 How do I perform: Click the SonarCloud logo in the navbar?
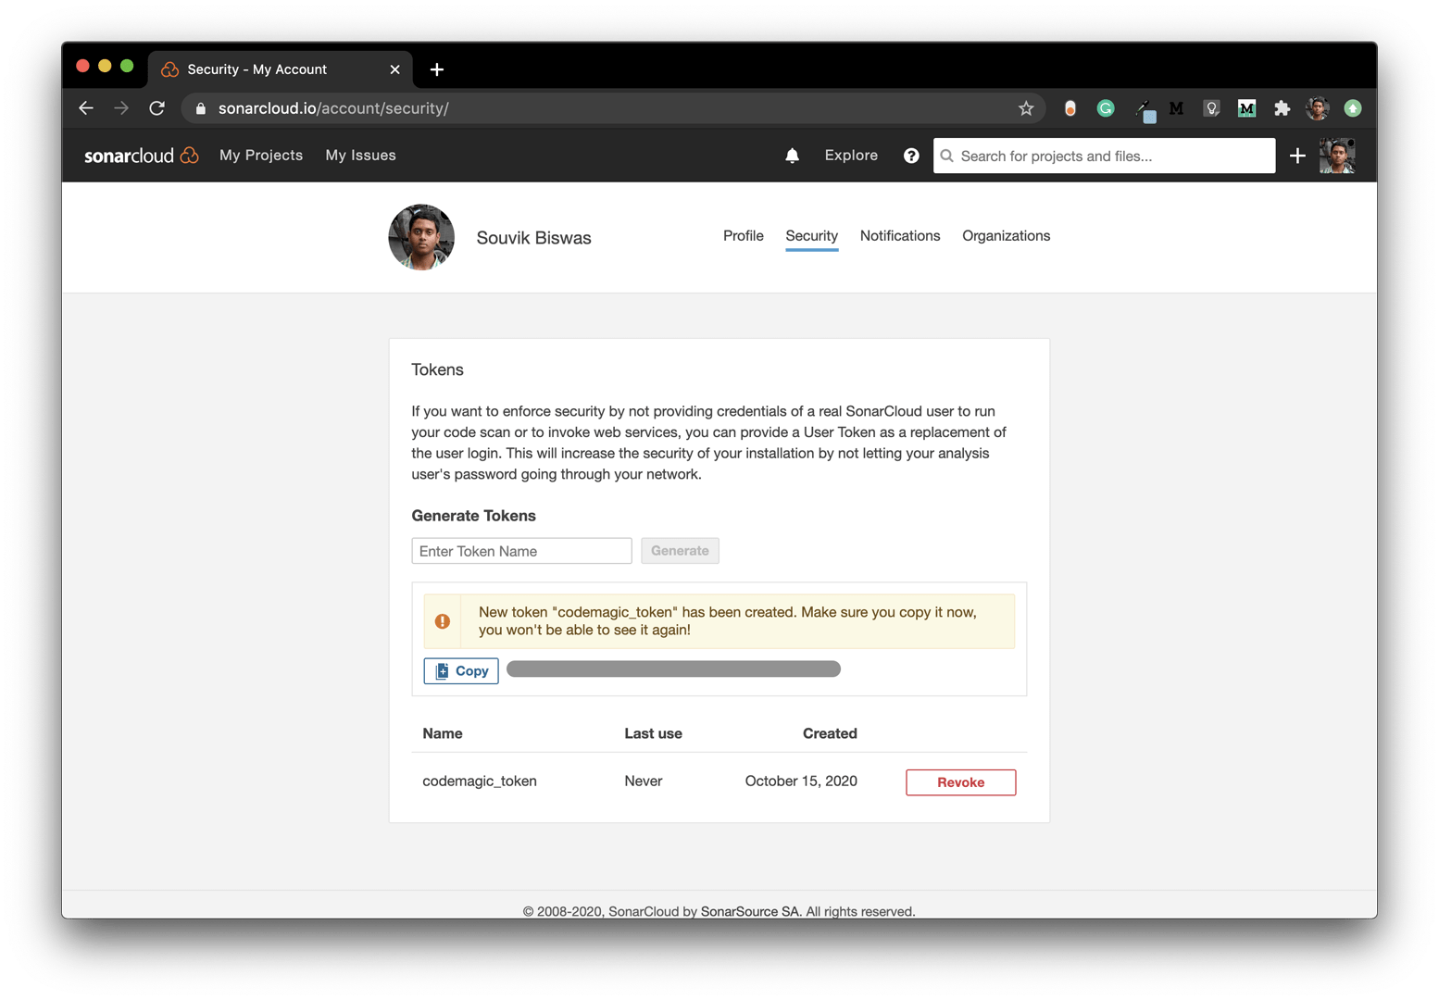coord(141,155)
